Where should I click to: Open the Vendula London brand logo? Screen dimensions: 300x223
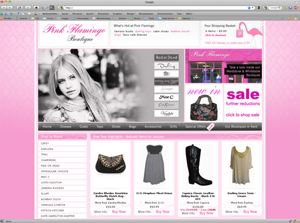(166, 112)
